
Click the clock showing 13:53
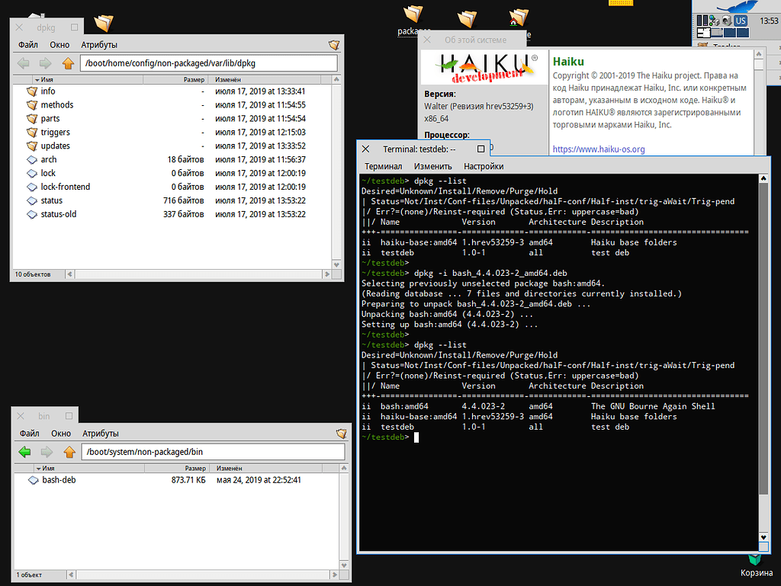click(768, 19)
